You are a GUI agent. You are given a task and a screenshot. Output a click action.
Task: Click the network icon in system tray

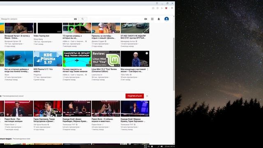[158, 146]
